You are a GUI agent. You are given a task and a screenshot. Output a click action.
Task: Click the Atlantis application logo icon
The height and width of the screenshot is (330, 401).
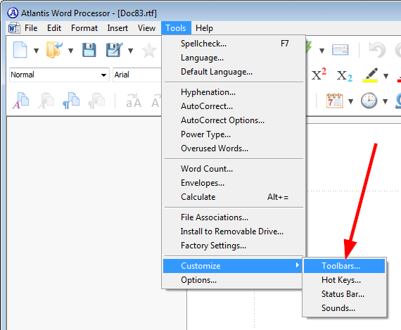tap(13, 13)
